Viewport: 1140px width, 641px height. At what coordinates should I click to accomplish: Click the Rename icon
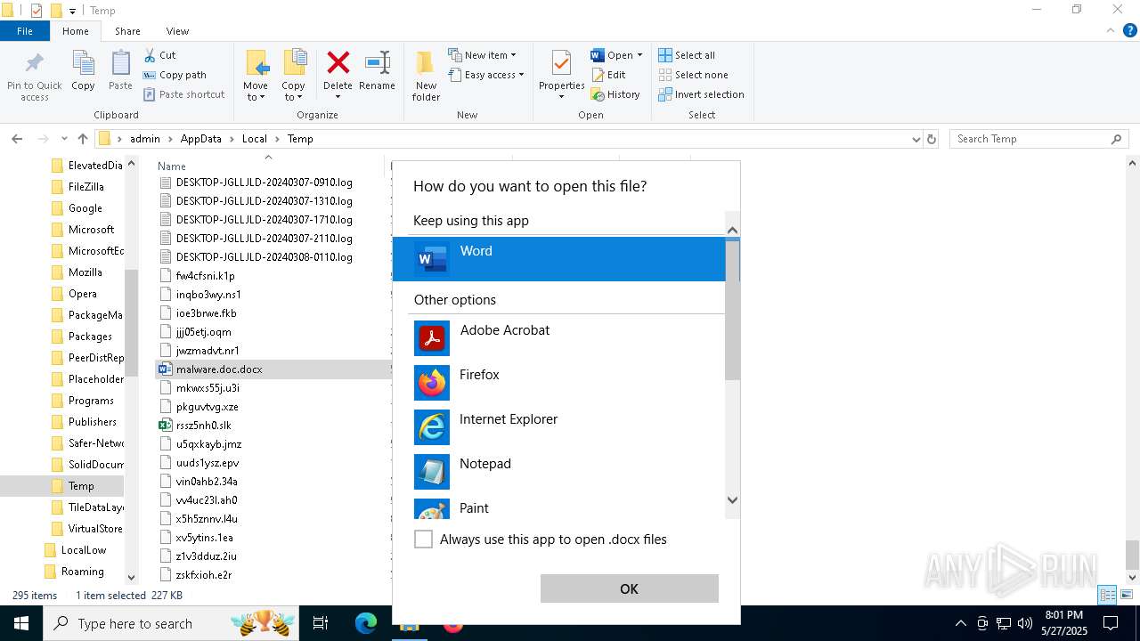click(x=378, y=62)
